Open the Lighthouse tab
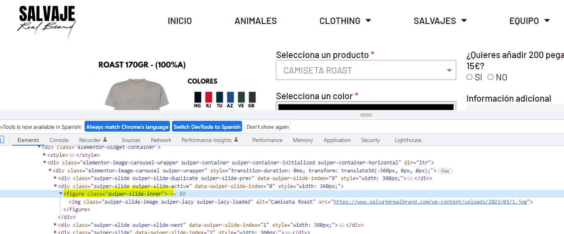Viewport: 564px width, 234px height. click(408, 140)
